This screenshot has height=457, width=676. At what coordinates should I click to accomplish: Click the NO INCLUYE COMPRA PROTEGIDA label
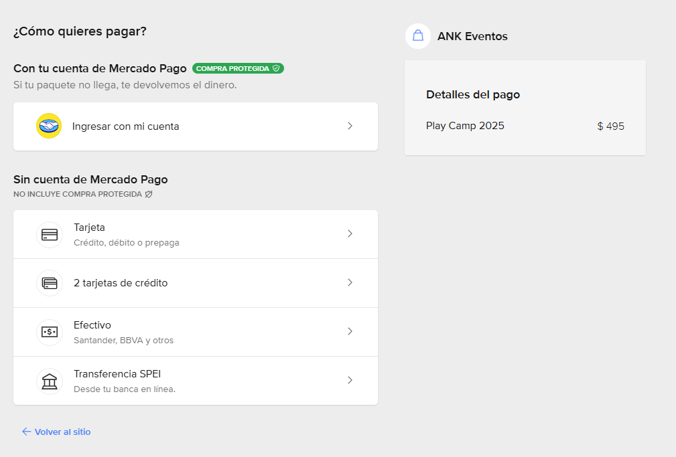click(78, 194)
